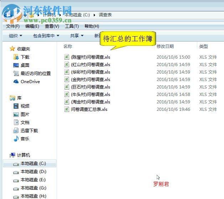This screenshot has height=199, width=224.
Task: Select 本地磁盘 (D:) label in sidebar
Action: tap(34, 172)
